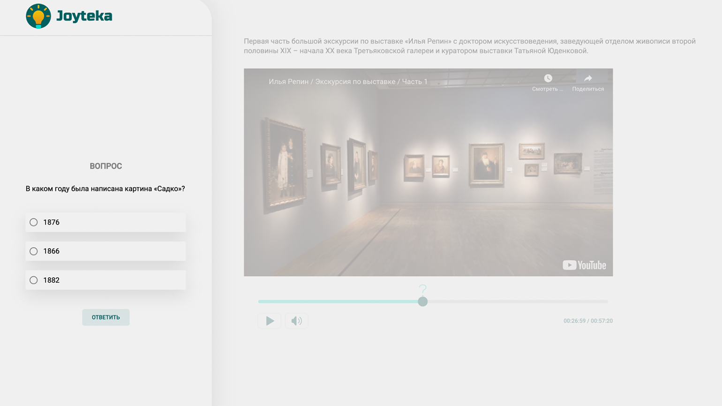The image size is (722, 406).
Task: Mute the video using the speaker icon
Action: click(x=296, y=321)
